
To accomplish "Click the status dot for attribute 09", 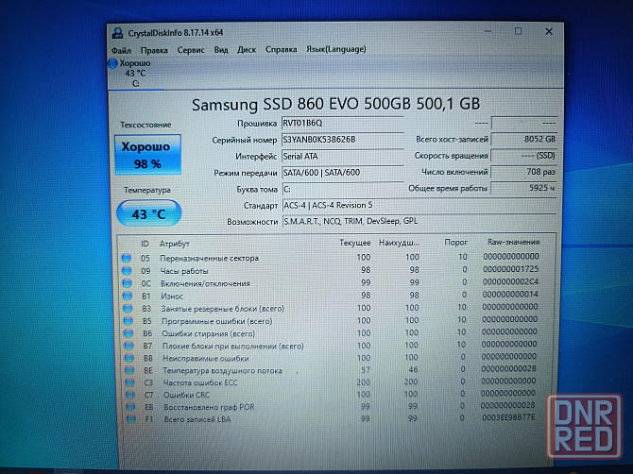I will click(x=127, y=271).
